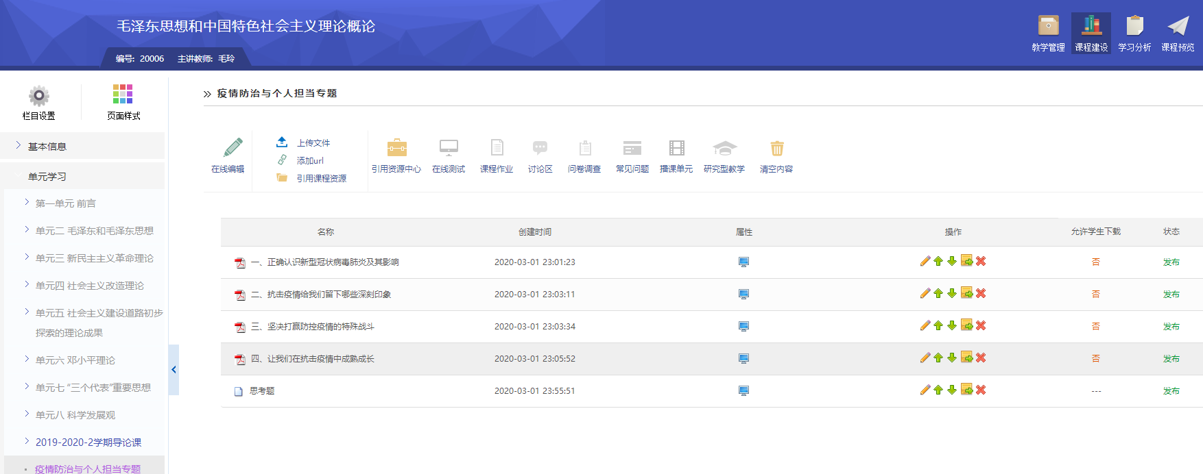
Task: Collapse the left sidebar with arrow handle
Action: point(174,370)
